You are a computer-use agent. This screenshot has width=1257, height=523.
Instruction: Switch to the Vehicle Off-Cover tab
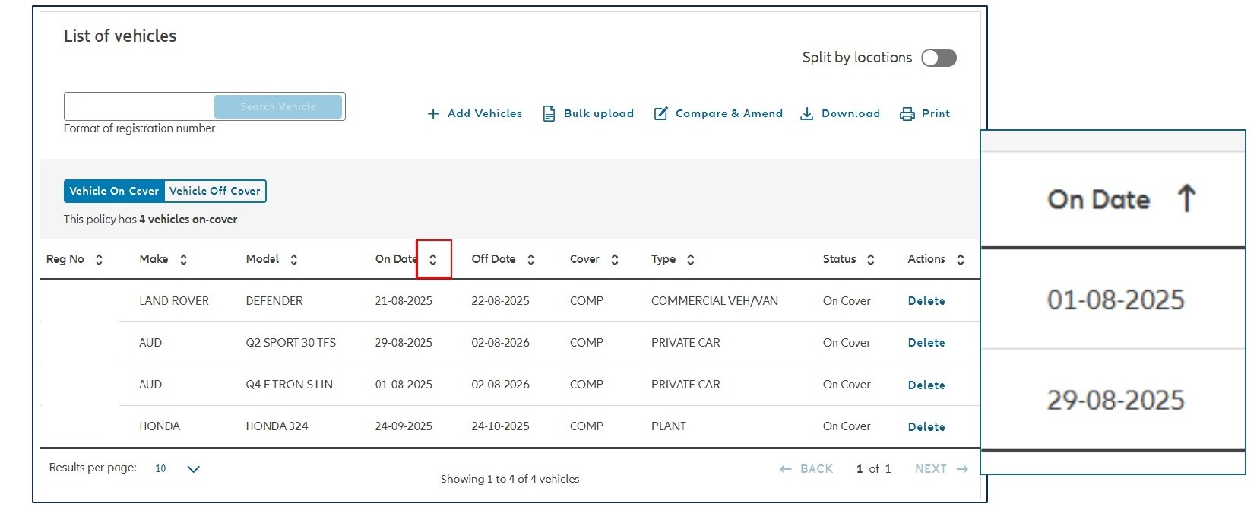(x=215, y=192)
